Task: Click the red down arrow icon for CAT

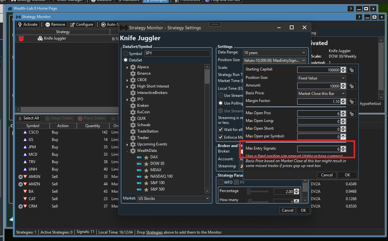Action: click(25, 199)
